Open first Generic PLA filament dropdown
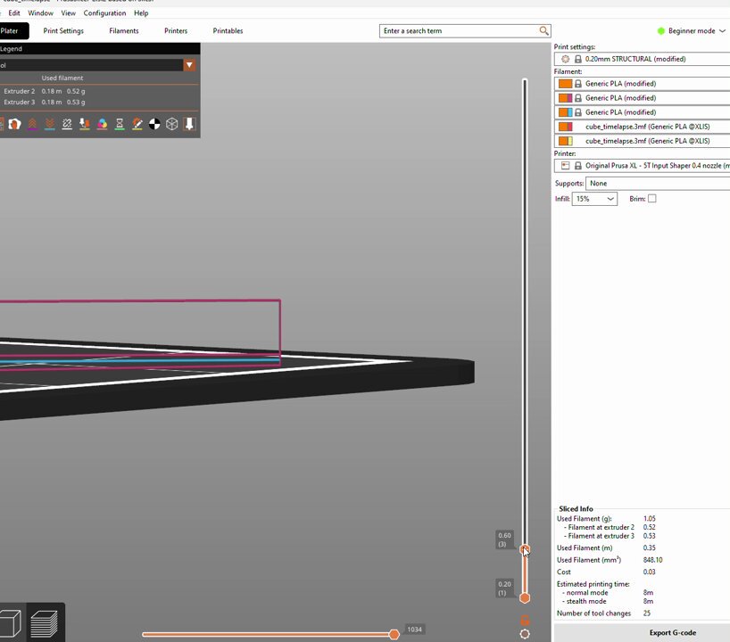Viewport: 730px width, 642px height. 643,84
